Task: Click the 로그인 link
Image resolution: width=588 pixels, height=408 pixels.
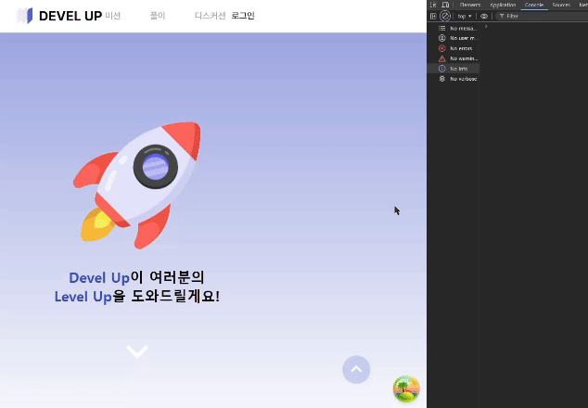Action: [243, 16]
